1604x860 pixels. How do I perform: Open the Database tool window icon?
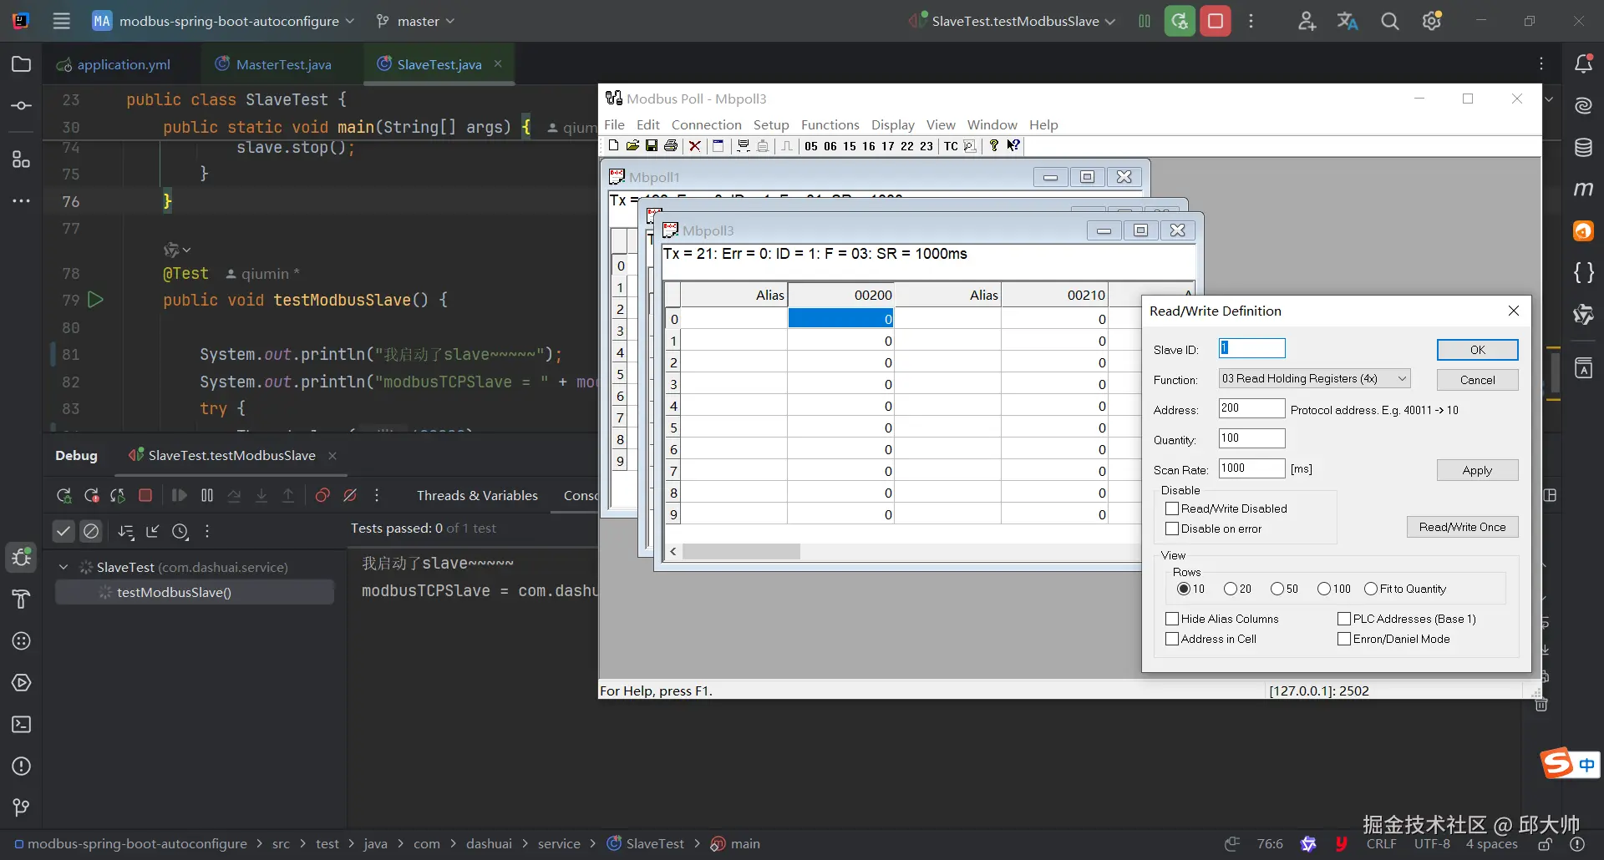pyautogui.click(x=1583, y=148)
